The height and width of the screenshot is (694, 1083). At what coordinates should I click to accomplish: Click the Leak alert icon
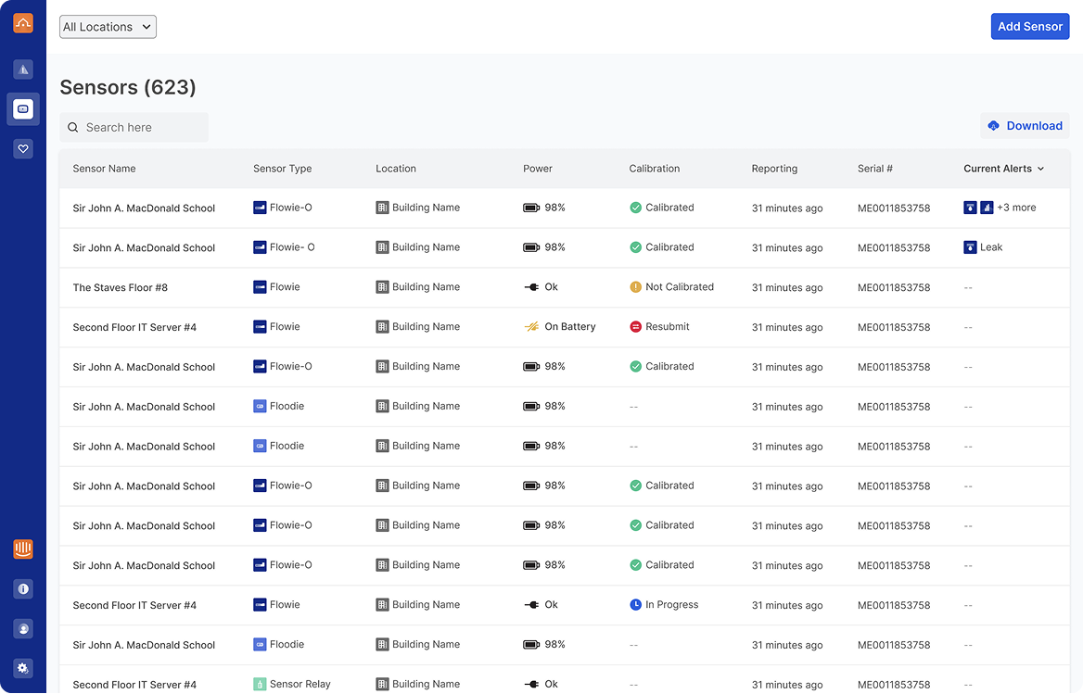970,247
